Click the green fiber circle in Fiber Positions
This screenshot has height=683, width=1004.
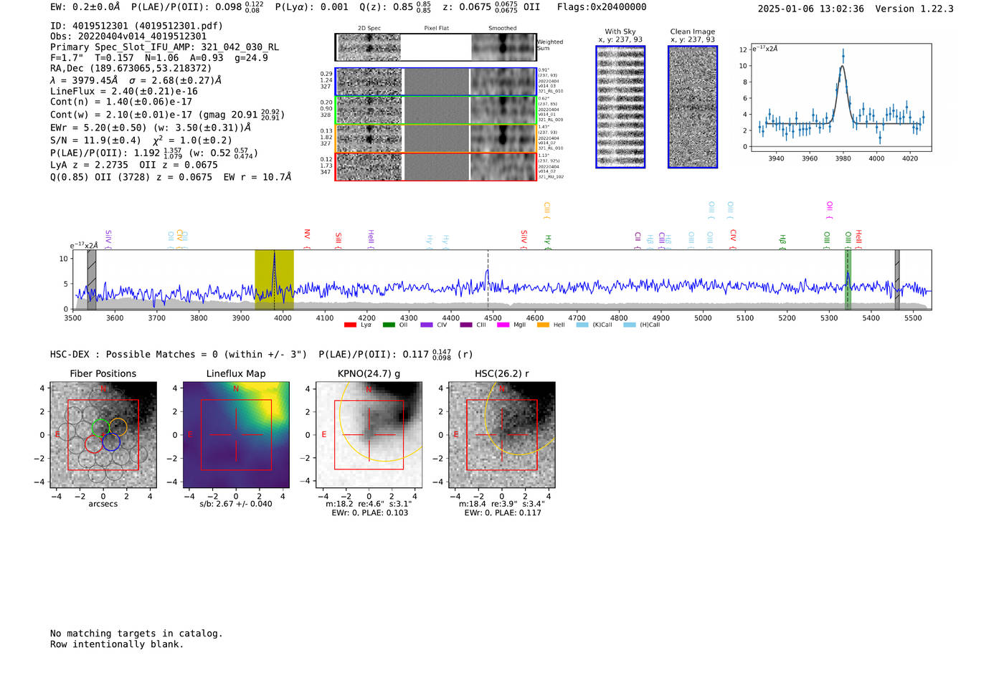(100, 427)
